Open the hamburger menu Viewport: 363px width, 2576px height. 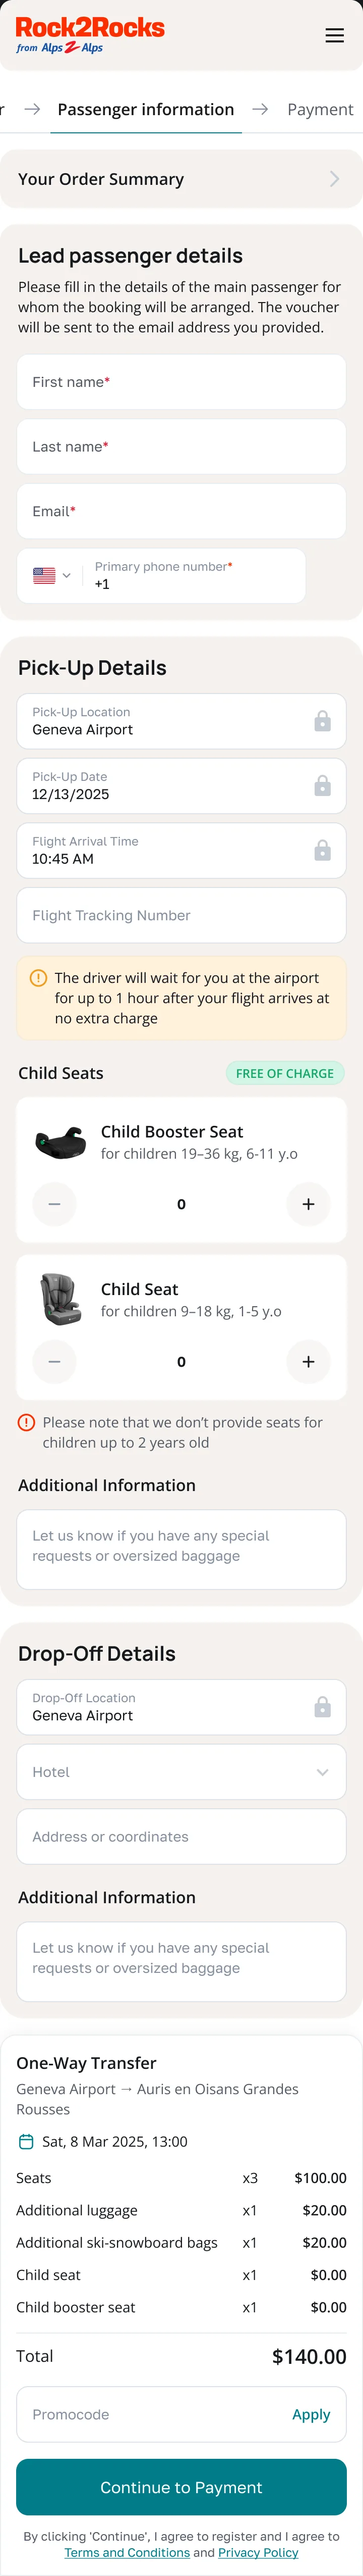tap(335, 35)
